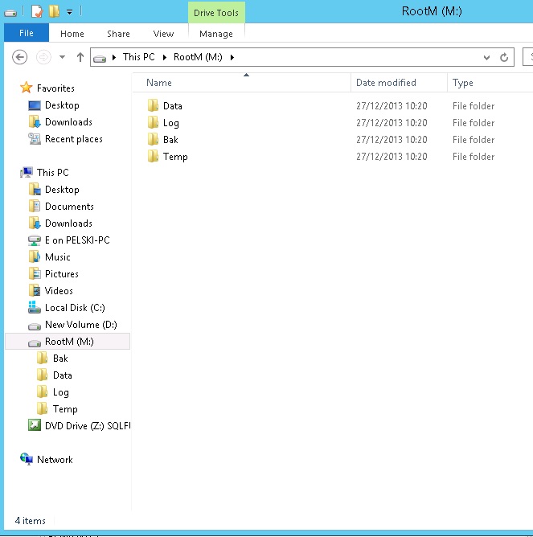Open Temp under RootM in tree
533x537 pixels.
click(x=65, y=409)
